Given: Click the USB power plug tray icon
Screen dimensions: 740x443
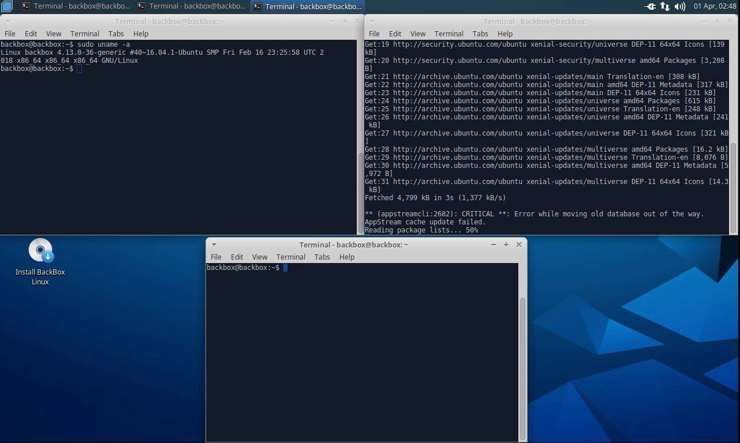Looking at the screenshot, I should [650, 6].
